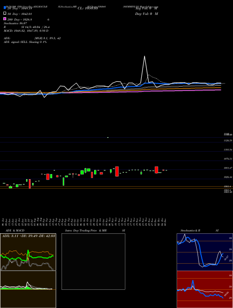Viewport: 233px width, 308px height.
Task: Click the white 50 Day EMA legend swatch
Action: tap(5, 14)
